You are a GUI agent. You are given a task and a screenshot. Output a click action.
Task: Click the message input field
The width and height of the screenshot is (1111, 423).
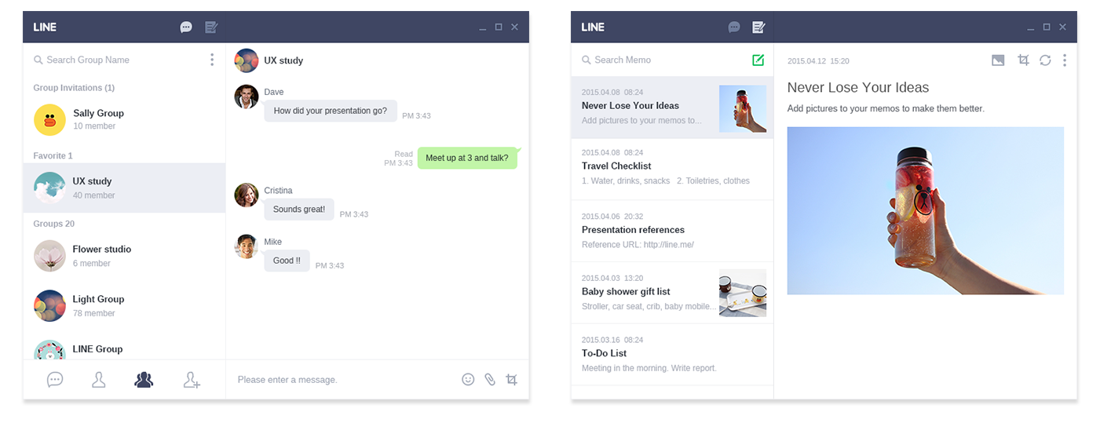(345, 380)
